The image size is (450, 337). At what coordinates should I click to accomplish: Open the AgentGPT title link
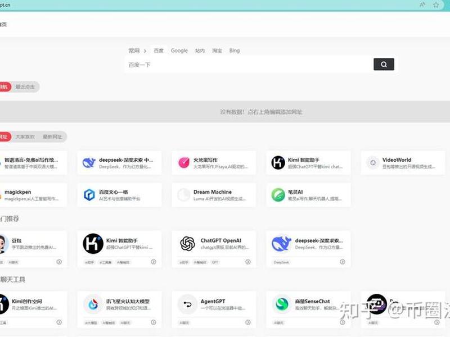click(213, 302)
